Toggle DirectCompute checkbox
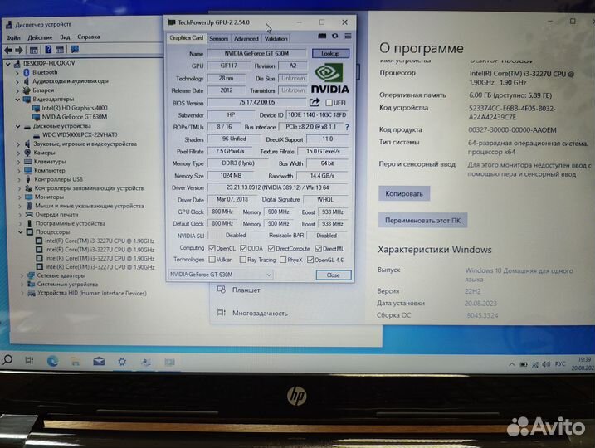The width and height of the screenshot is (595, 448). pyautogui.click(x=271, y=248)
